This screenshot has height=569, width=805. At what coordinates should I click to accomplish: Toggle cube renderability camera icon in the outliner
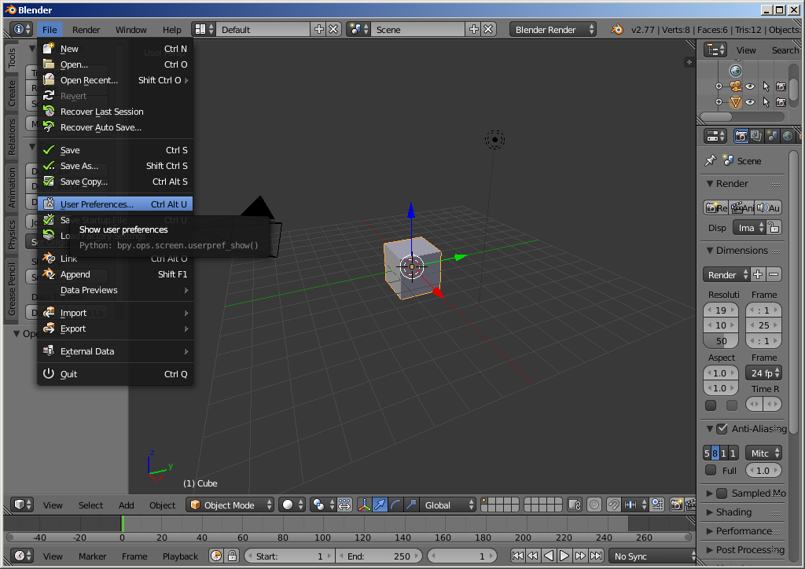point(781,102)
